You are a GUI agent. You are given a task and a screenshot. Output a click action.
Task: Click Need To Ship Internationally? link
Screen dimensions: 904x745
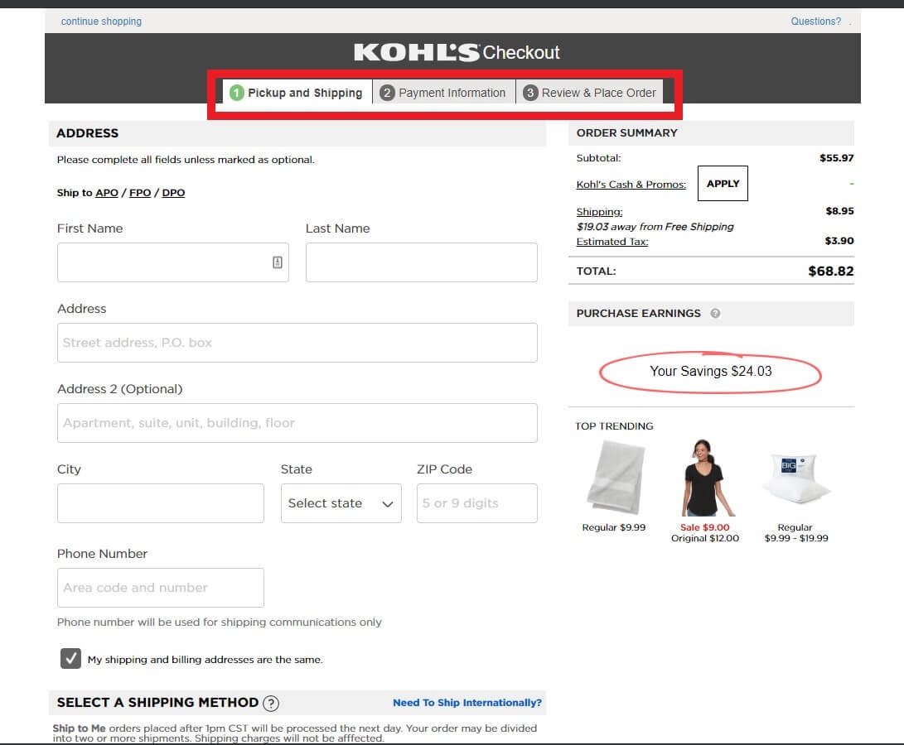tap(467, 703)
